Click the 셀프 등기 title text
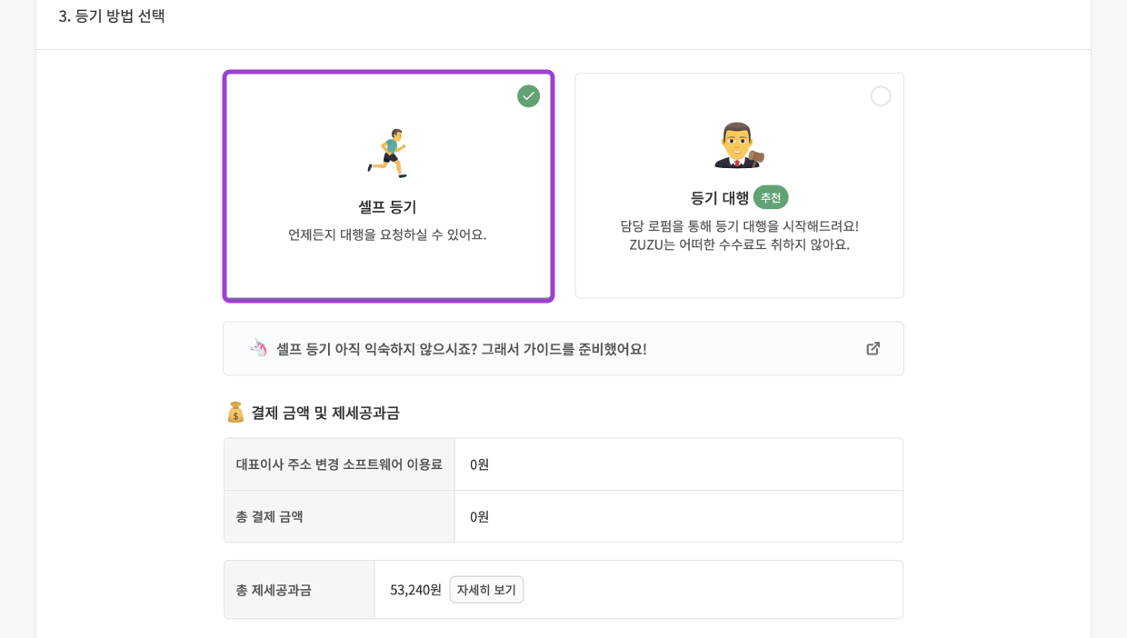 click(387, 207)
